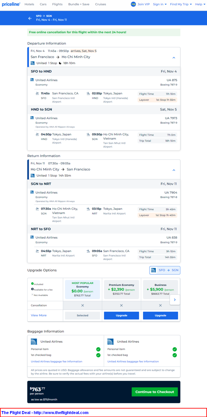Click the takeoff icon beside 04:55p
This screenshot has width=207, height=417.
coord(38,251)
